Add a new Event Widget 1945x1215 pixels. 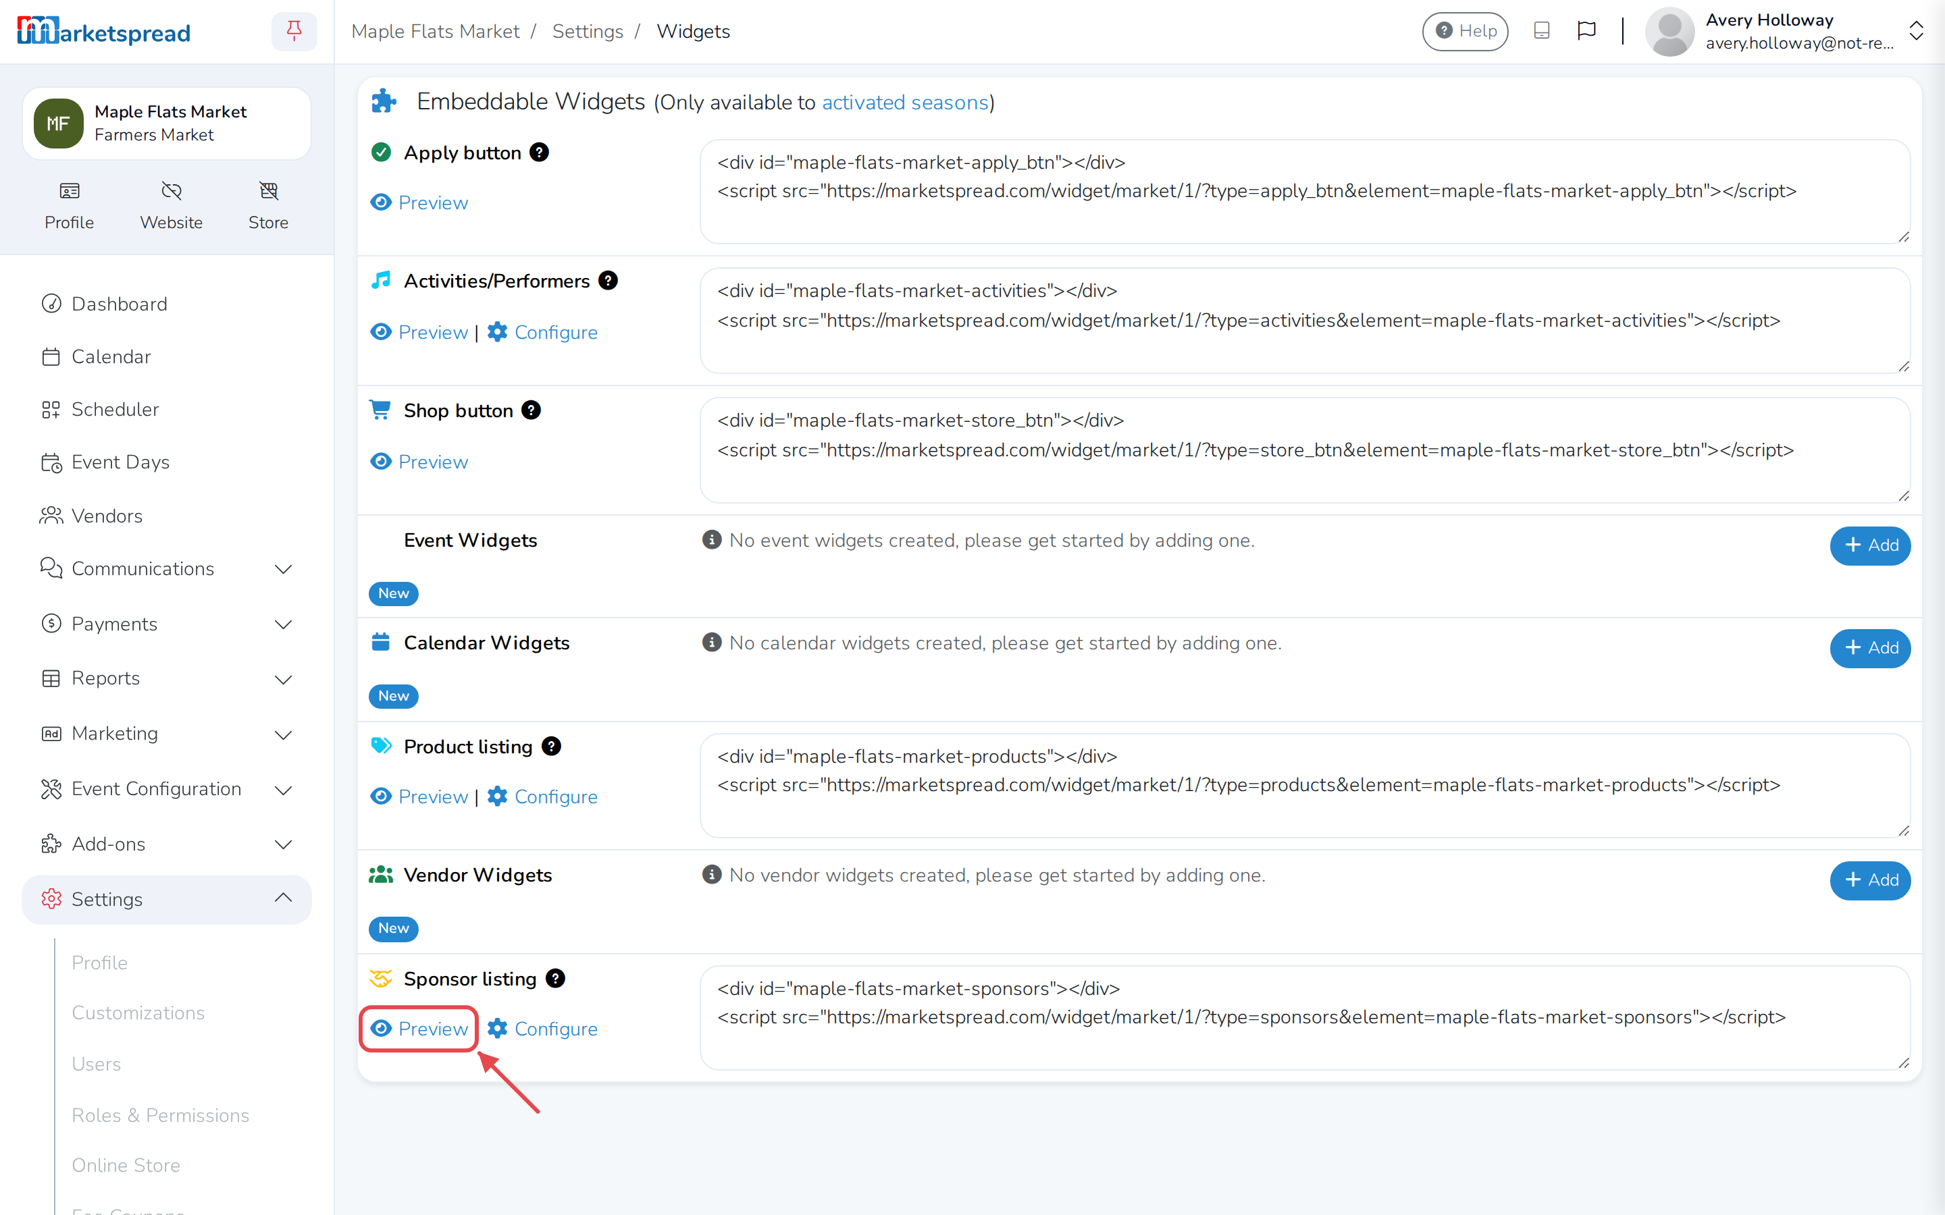click(1870, 545)
